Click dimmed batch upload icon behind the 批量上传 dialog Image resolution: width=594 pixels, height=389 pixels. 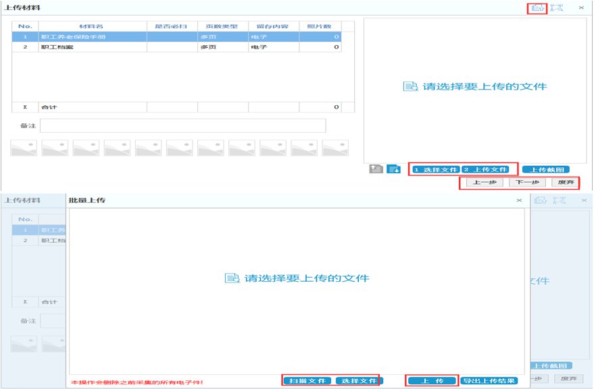tap(541, 200)
